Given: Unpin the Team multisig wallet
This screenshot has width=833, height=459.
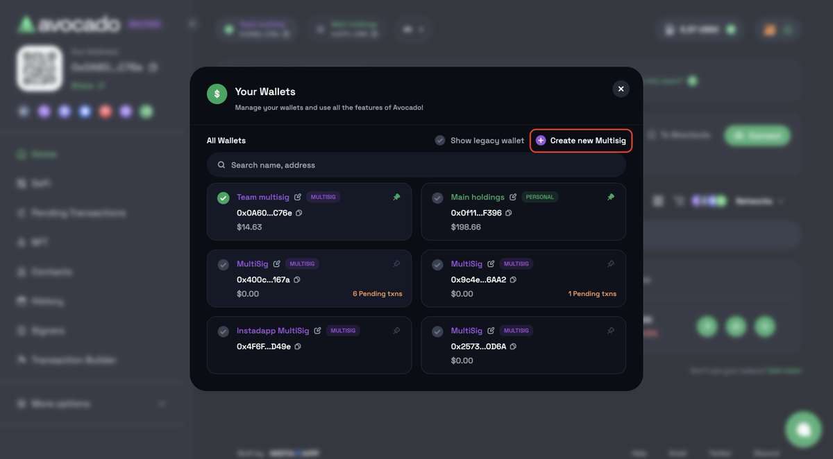Looking at the screenshot, I should (x=396, y=197).
